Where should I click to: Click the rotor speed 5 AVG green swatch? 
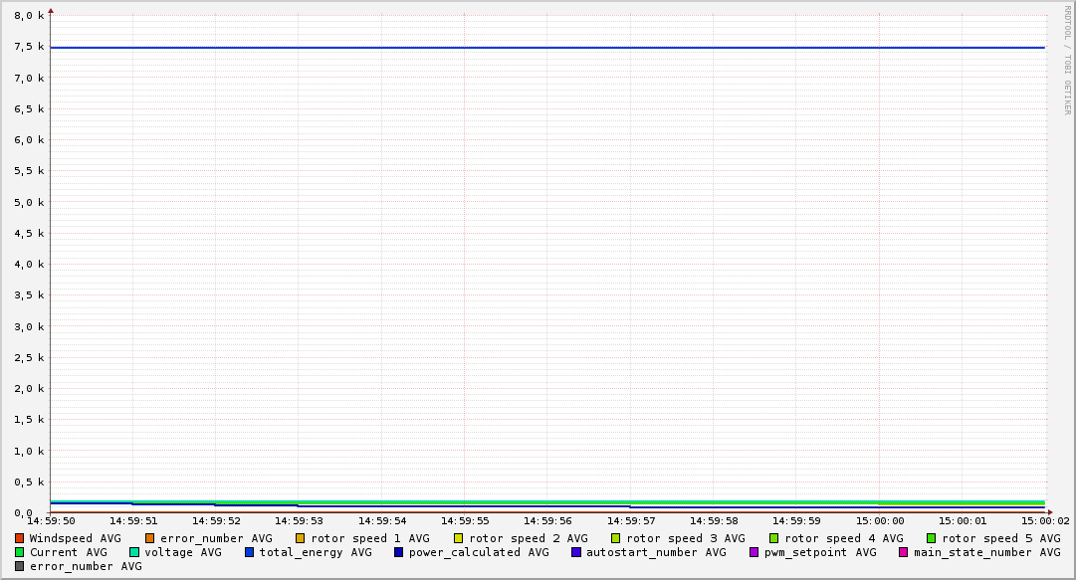932,538
